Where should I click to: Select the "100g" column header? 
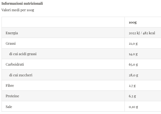point(133,22)
